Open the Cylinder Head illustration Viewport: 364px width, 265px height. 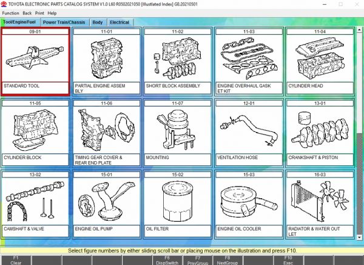pos(320,58)
